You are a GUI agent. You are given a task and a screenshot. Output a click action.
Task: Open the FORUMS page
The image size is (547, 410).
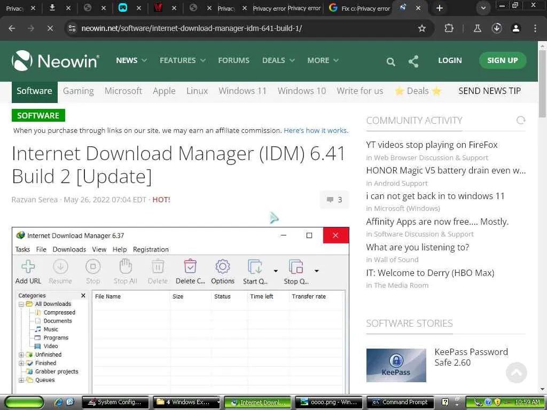[234, 60]
